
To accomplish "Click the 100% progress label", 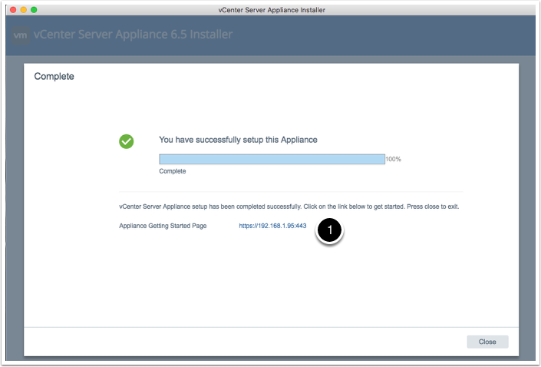I will 393,160.
